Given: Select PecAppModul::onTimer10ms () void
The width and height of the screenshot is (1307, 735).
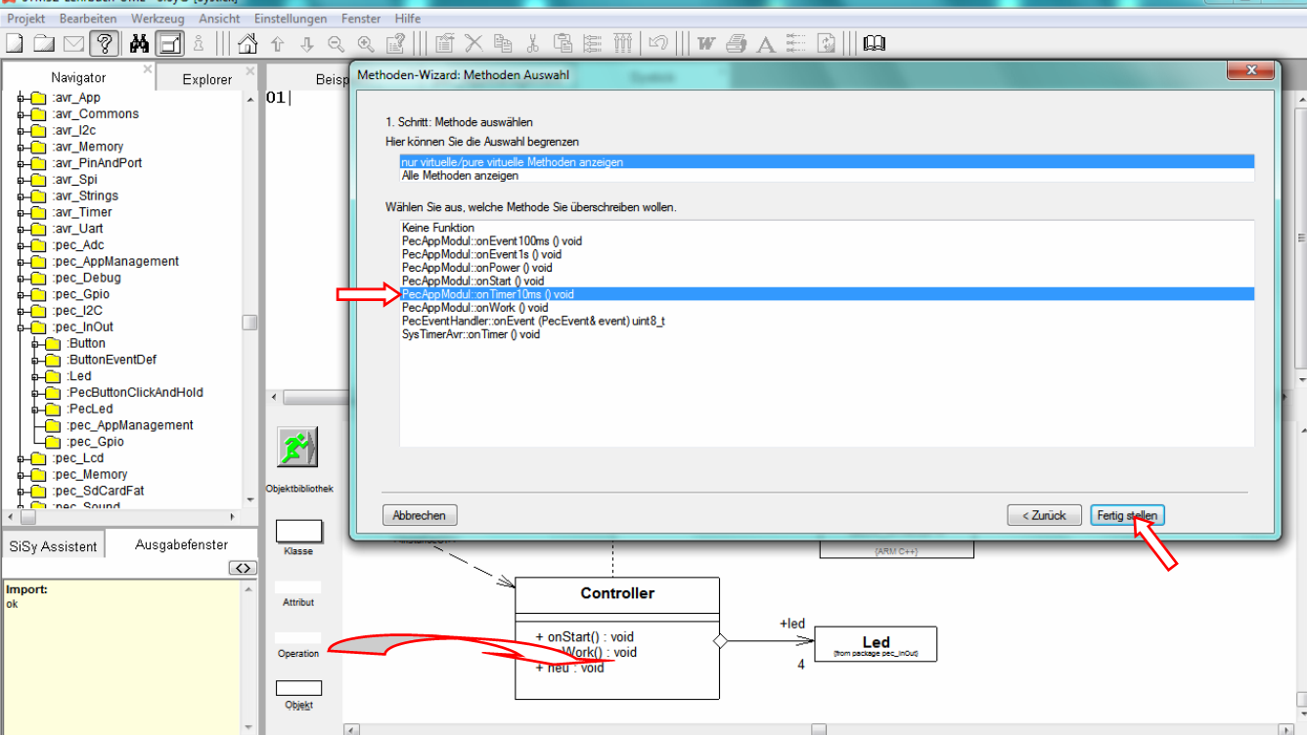Looking at the screenshot, I should point(827,294).
